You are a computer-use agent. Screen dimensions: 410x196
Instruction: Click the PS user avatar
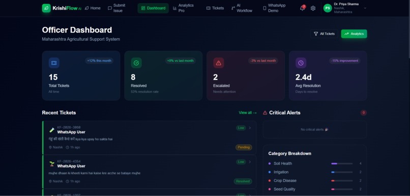click(328, 8)
